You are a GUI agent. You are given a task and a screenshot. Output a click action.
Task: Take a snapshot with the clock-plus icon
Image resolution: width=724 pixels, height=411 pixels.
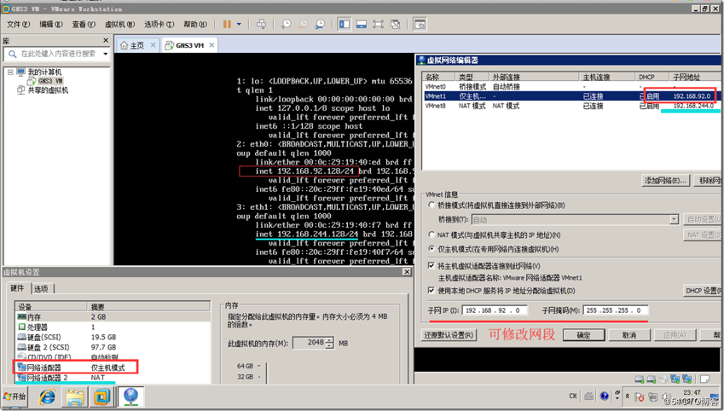pos(286,24)
